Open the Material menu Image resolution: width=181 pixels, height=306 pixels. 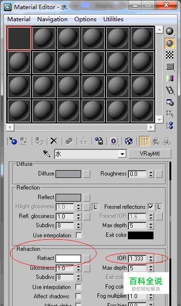pyautogui.click(x=19, y=19)
